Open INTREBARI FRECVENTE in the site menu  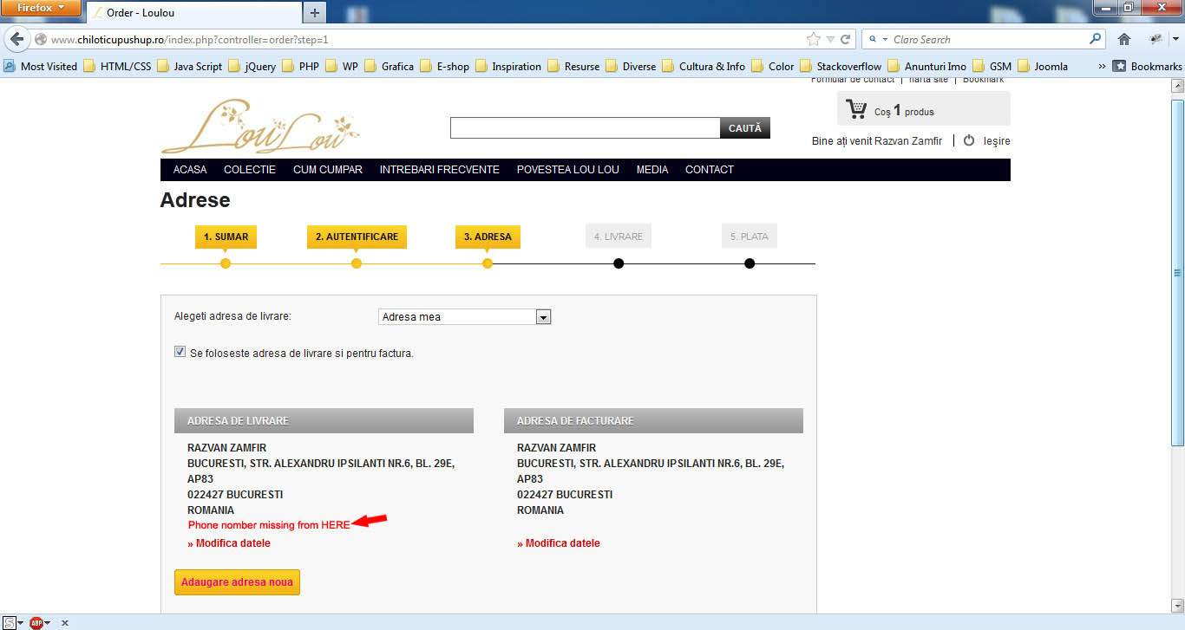point(440,170)
